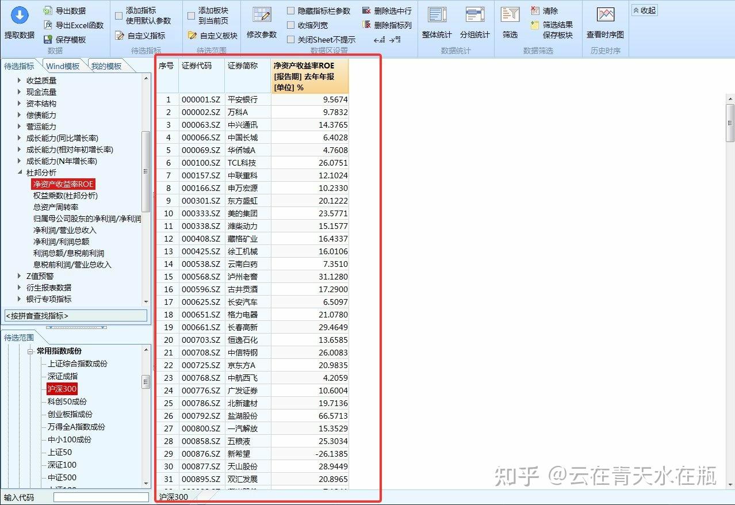Expand Z值预警 tree node

(19, 276)
